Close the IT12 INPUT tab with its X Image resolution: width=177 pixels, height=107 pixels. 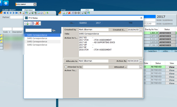(35, 4)
